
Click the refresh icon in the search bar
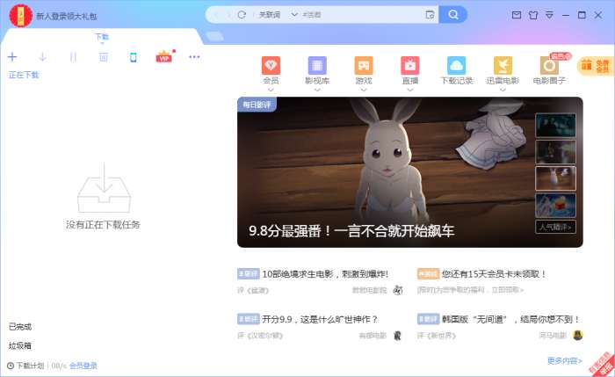coord(242,15)
